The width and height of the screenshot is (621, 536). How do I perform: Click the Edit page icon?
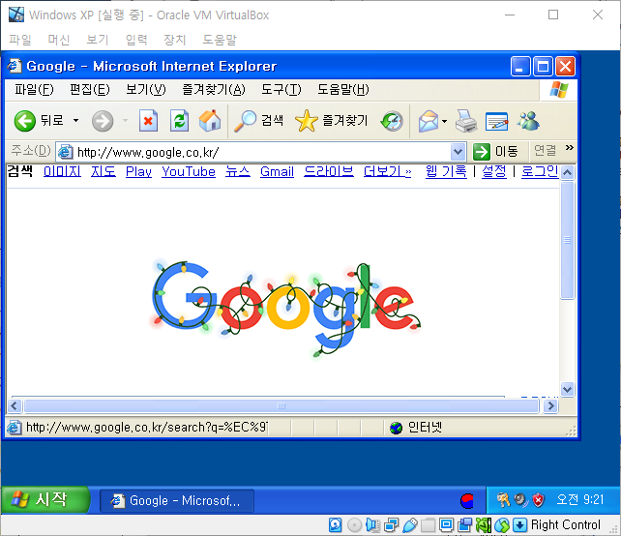pos(496,121)
